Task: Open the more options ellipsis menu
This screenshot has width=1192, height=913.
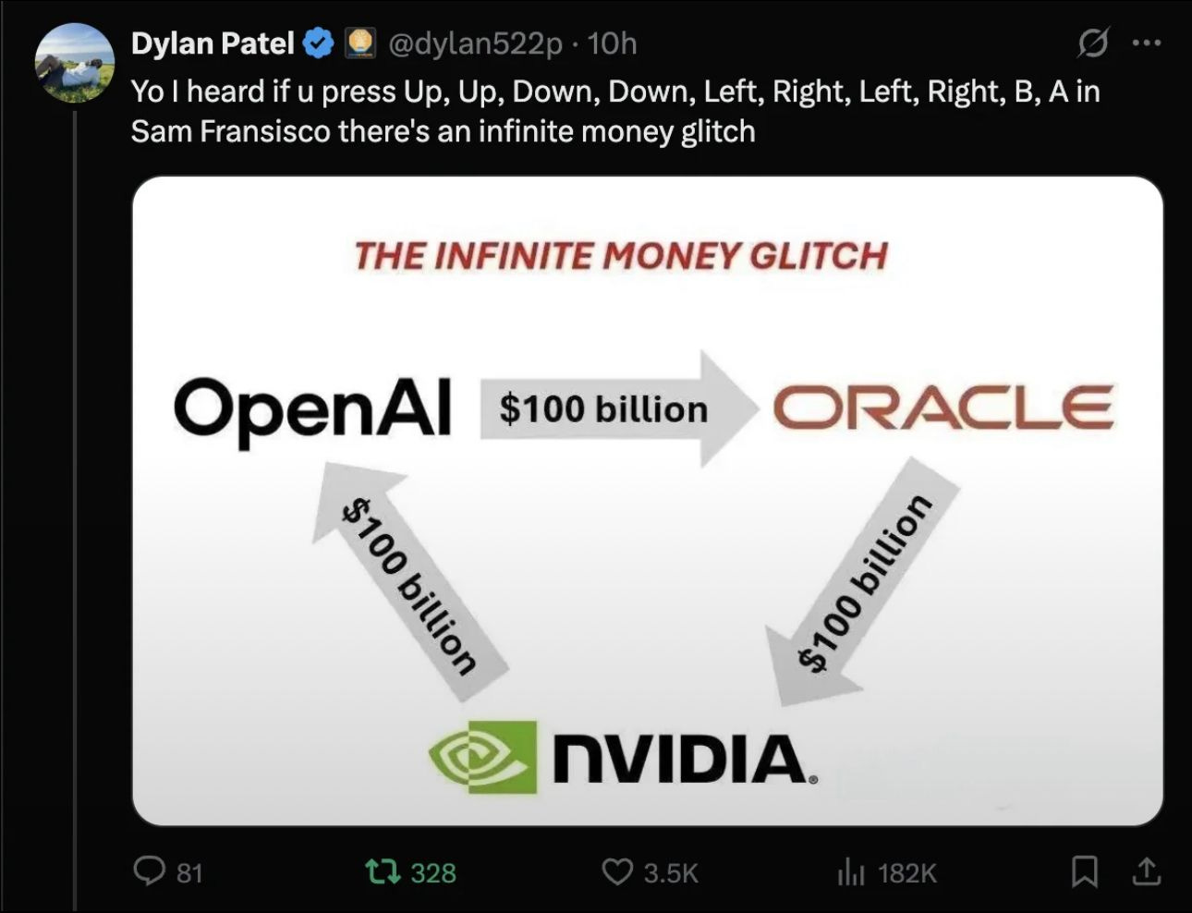Action: (x=1149, y=42)
